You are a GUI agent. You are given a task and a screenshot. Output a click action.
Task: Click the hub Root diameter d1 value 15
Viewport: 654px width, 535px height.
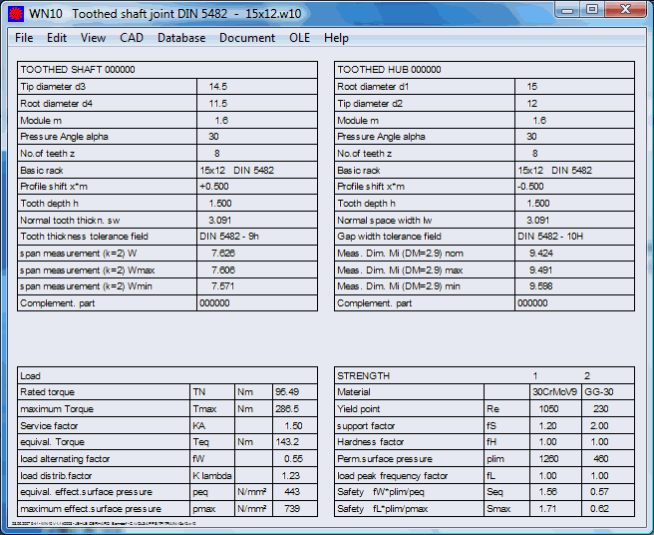tap(531, 87)
